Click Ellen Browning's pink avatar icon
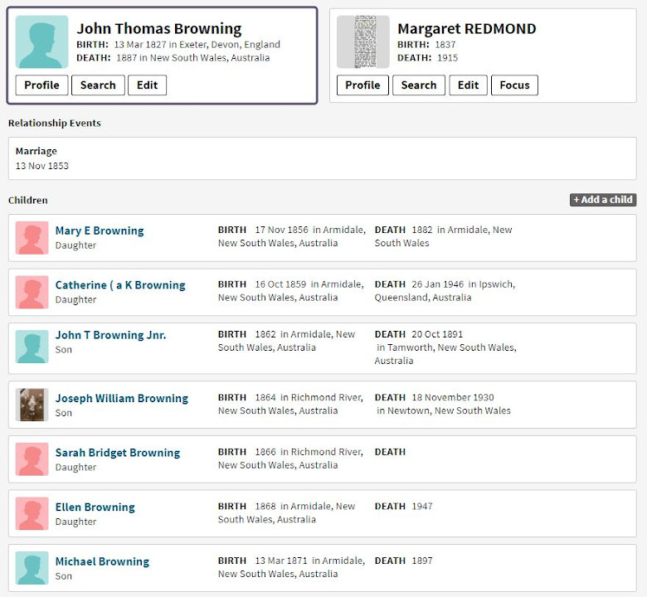Screen dimensions: 647x597 click(32, 513)
